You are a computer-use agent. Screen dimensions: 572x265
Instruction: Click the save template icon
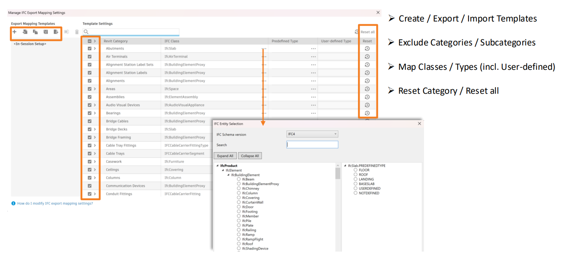46,32
